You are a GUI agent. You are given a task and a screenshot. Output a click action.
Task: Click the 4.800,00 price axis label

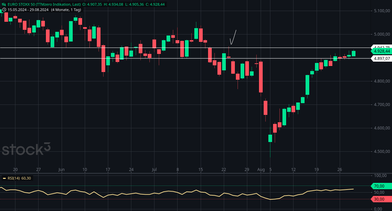pos(382,81)
